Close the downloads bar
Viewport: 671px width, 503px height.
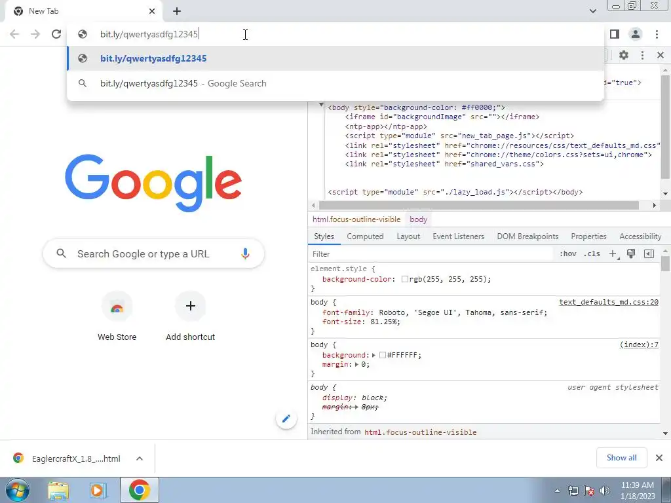coord(659,458)
